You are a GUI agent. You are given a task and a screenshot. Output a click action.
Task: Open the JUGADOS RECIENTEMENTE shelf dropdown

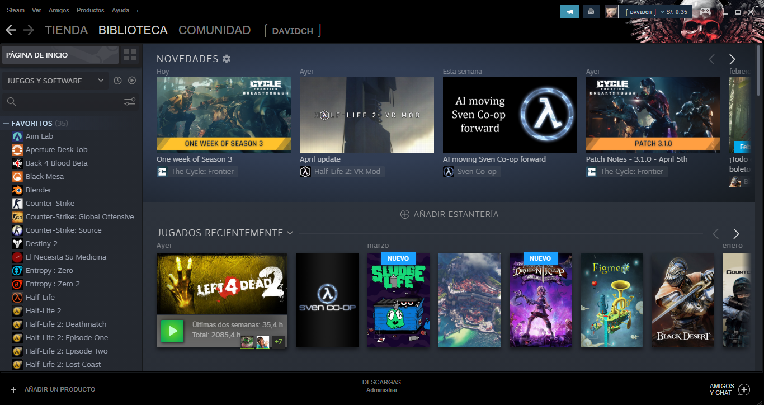[x=290, y=233]
